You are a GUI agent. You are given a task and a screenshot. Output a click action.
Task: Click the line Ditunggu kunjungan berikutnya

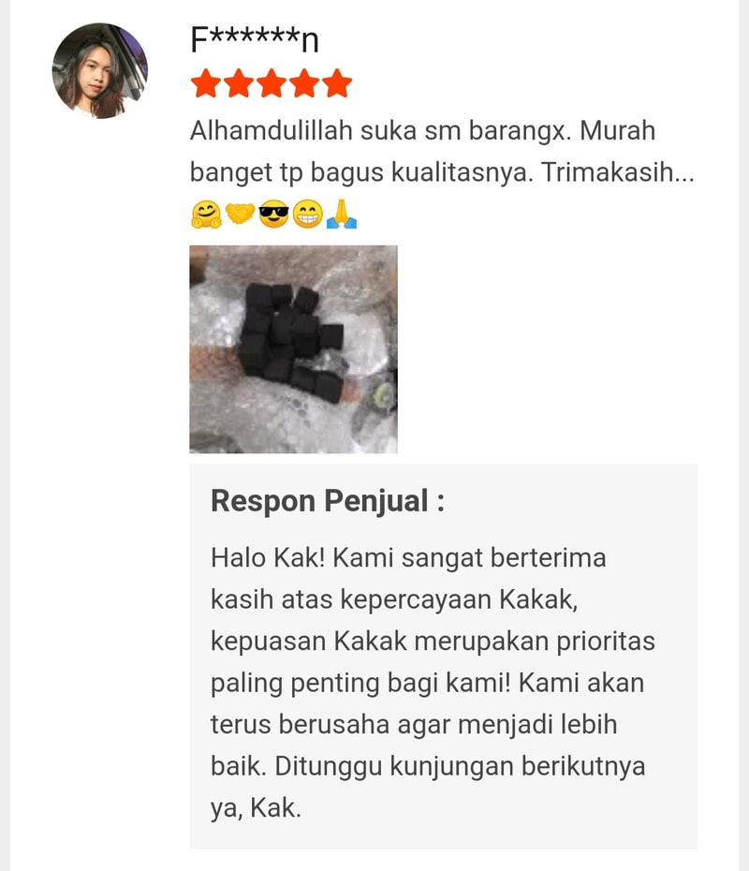tap(460, 766)
